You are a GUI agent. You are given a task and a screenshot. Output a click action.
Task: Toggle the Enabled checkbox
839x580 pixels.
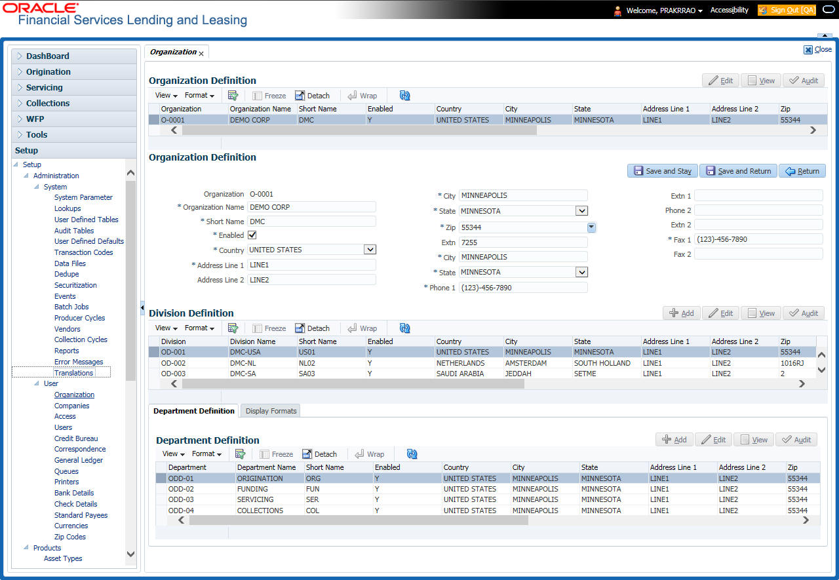coord(252,235)
